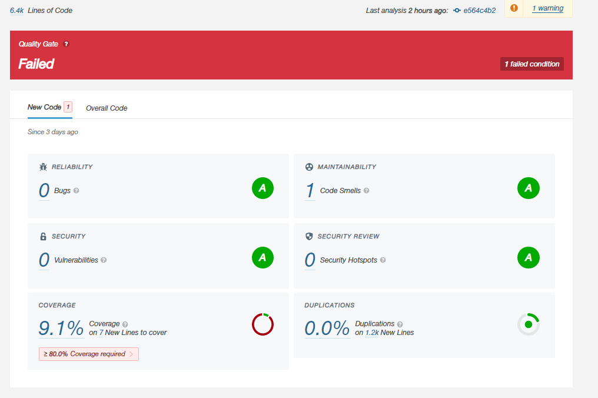Click the "1 failed condition" badge

(531, 64)
